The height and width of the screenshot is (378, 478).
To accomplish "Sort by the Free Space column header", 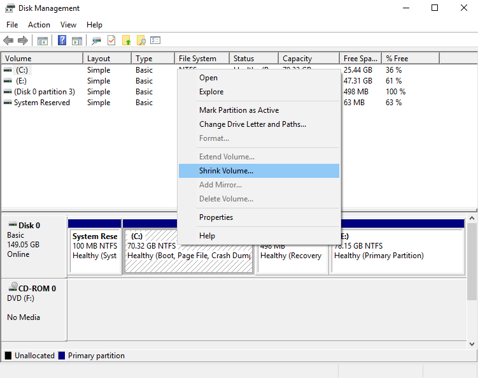I will point(361,58).
